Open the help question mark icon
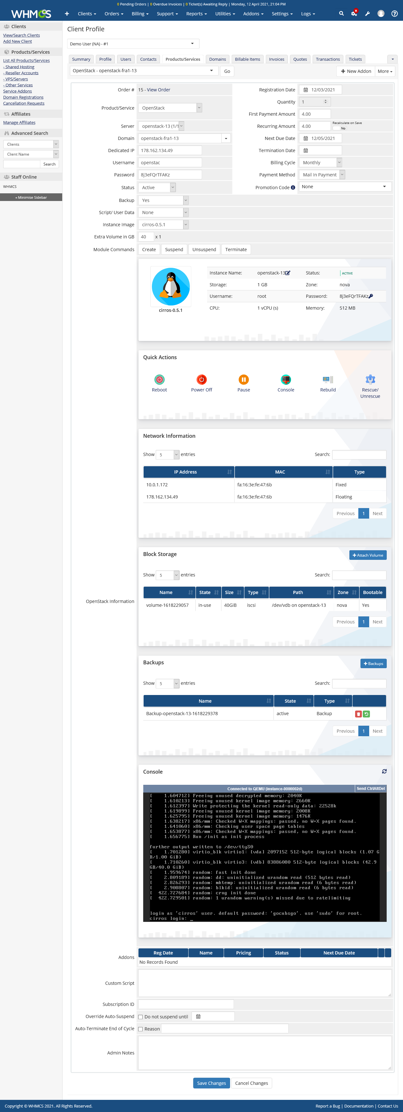403x1112 pixels. point(394,13)
